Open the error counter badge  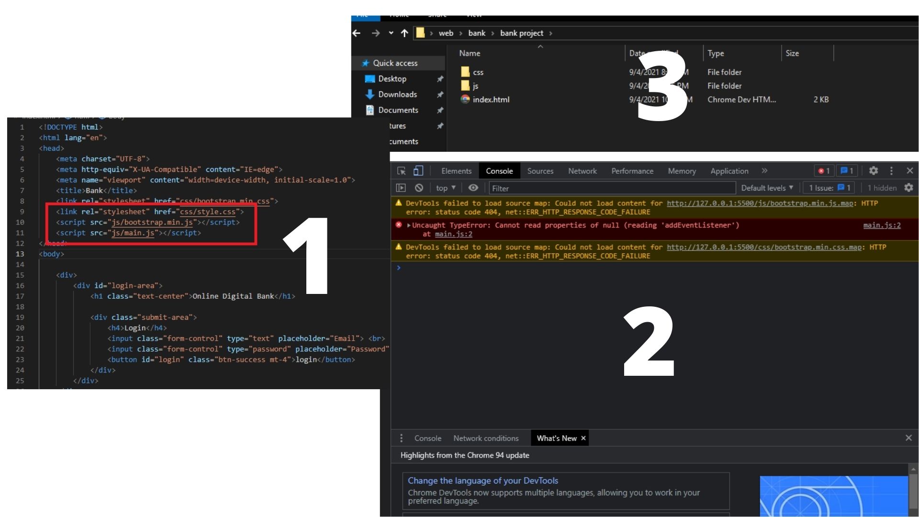click(x=823, y=171)
